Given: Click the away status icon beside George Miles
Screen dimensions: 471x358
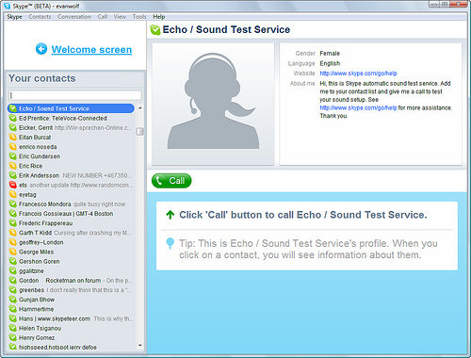Looking at the screenshot, I should click(13, 252).
